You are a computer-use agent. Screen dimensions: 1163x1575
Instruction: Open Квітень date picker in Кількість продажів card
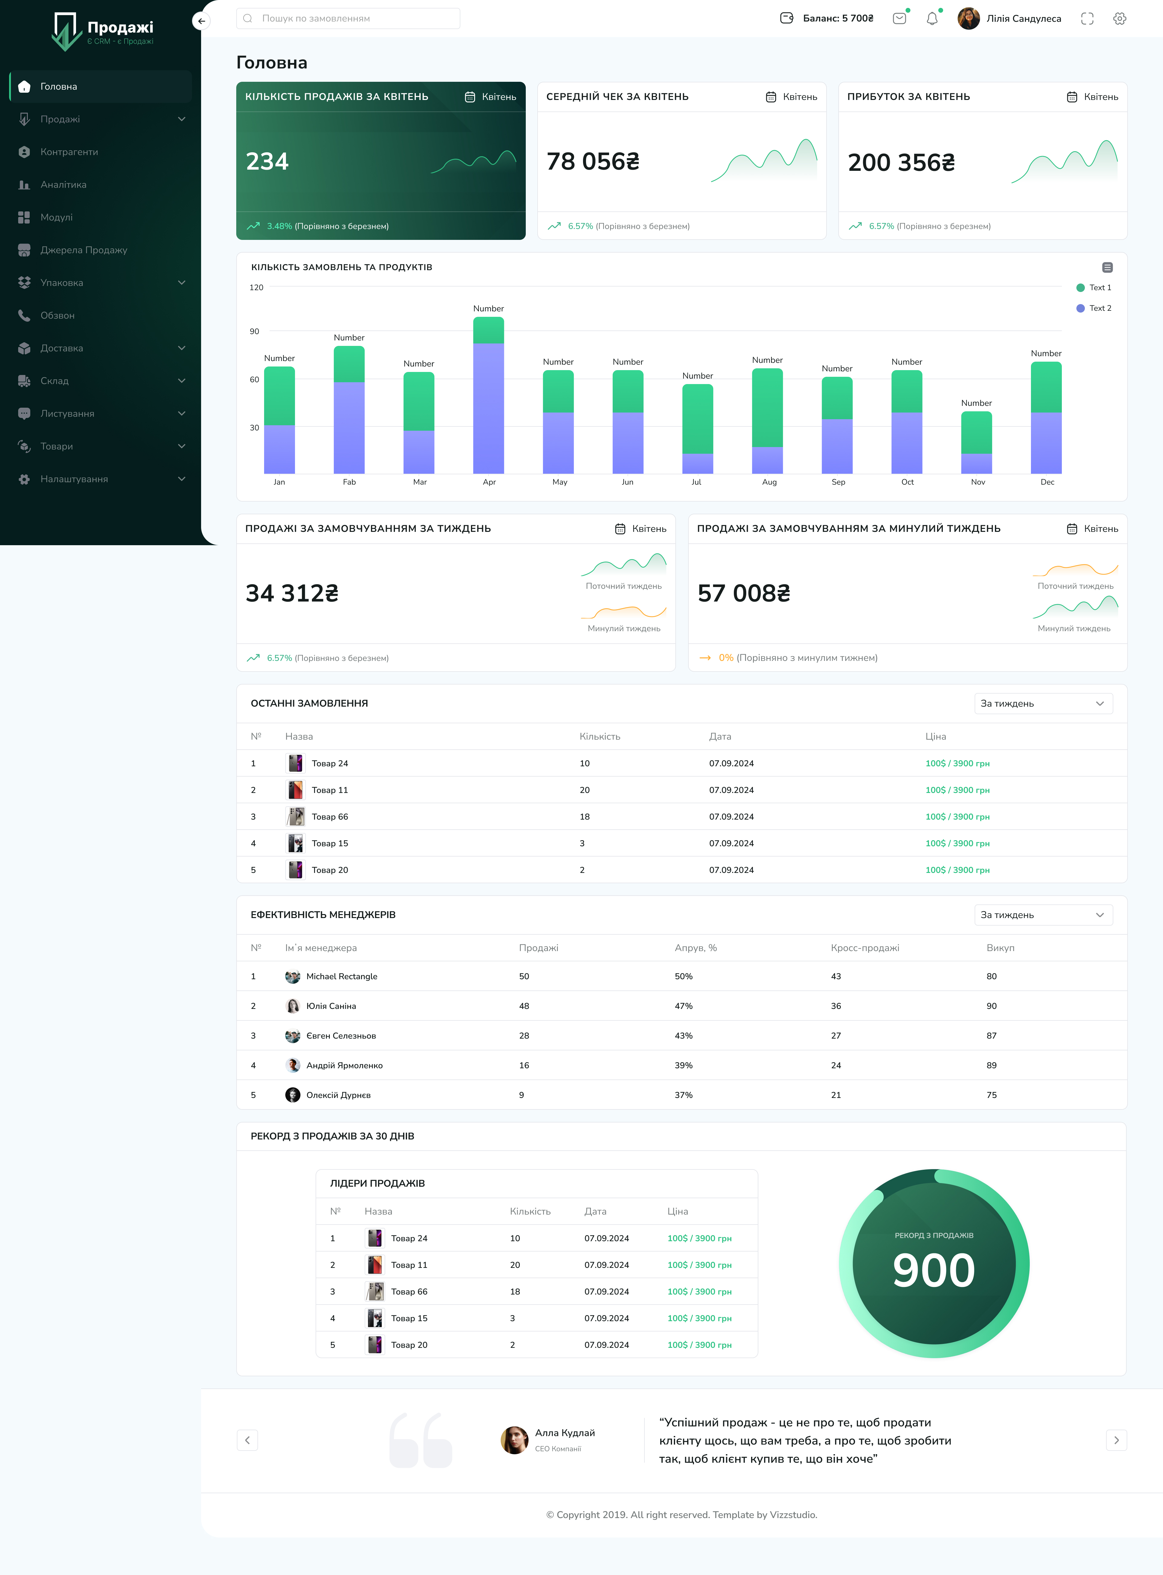[490, 97]
